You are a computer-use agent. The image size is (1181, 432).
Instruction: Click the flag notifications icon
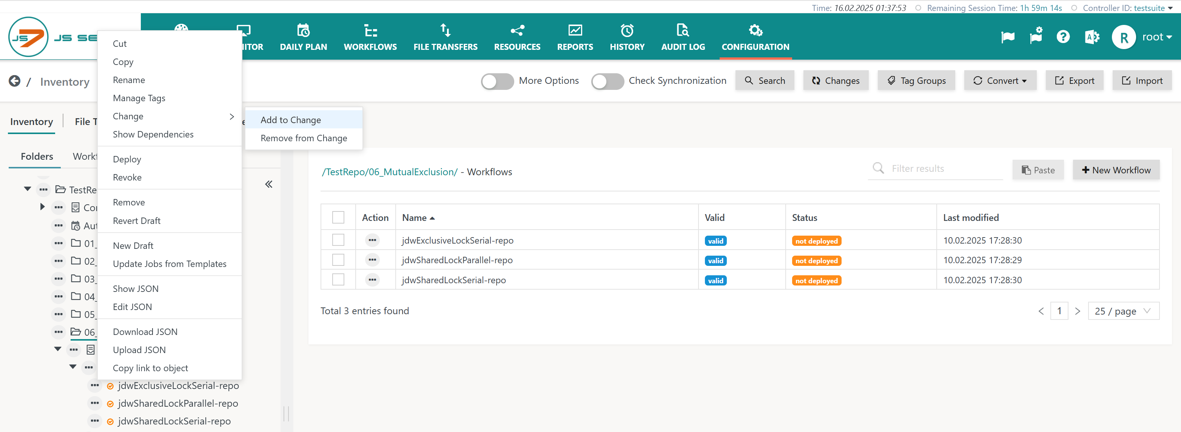(x=1007, y=37)
